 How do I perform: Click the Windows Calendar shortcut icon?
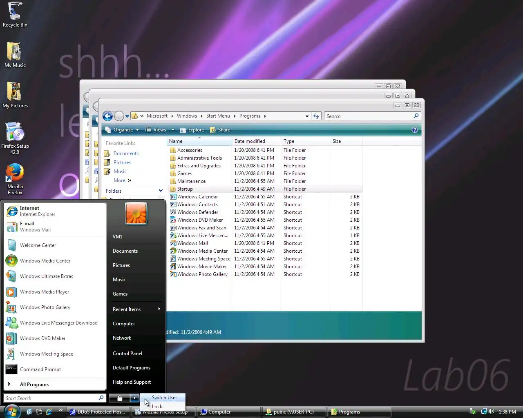(173, 197)
